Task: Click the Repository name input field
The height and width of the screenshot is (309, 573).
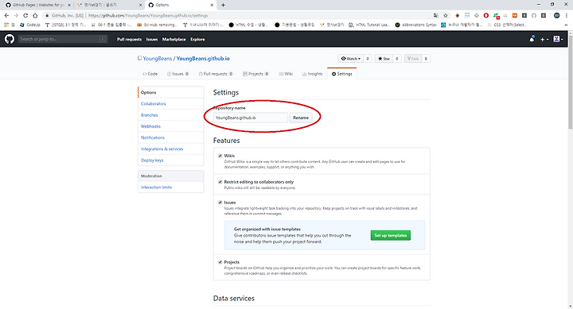Action: click(x=251, y=118)
